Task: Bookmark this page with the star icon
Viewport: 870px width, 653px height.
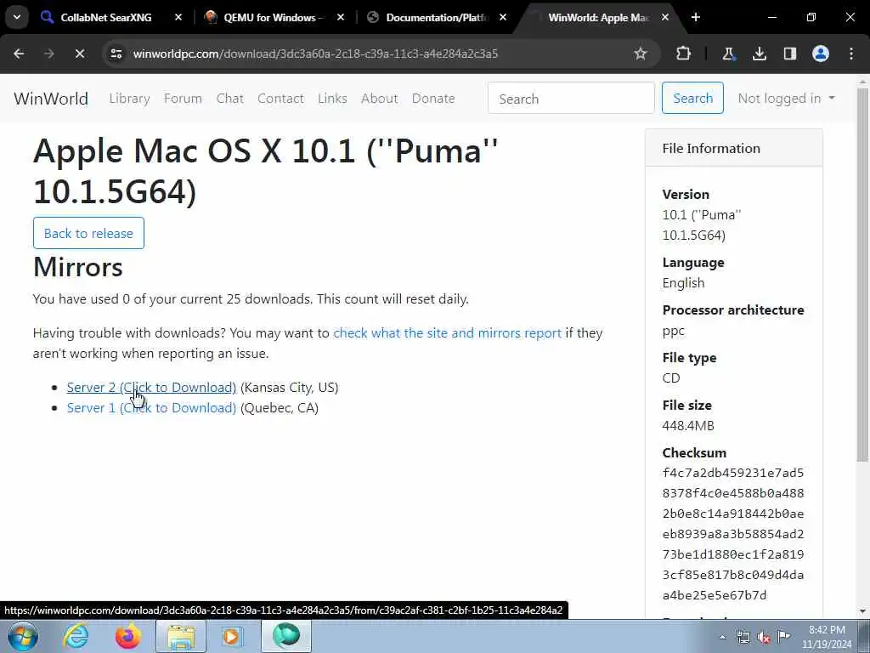Action: tap(641, 54)
